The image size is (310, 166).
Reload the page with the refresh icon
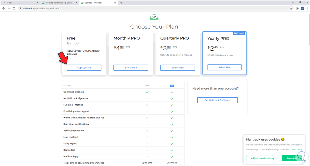(x=14, y=8)
